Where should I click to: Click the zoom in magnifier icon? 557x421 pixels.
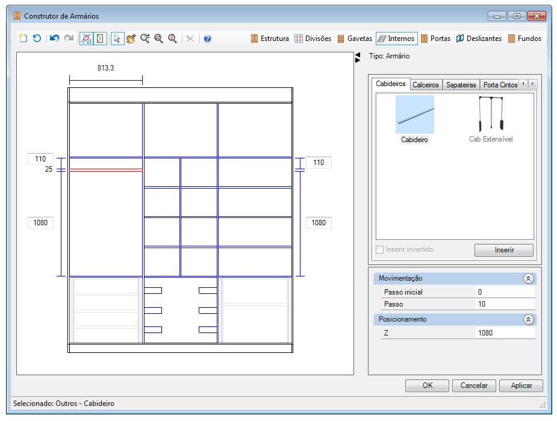145,39
